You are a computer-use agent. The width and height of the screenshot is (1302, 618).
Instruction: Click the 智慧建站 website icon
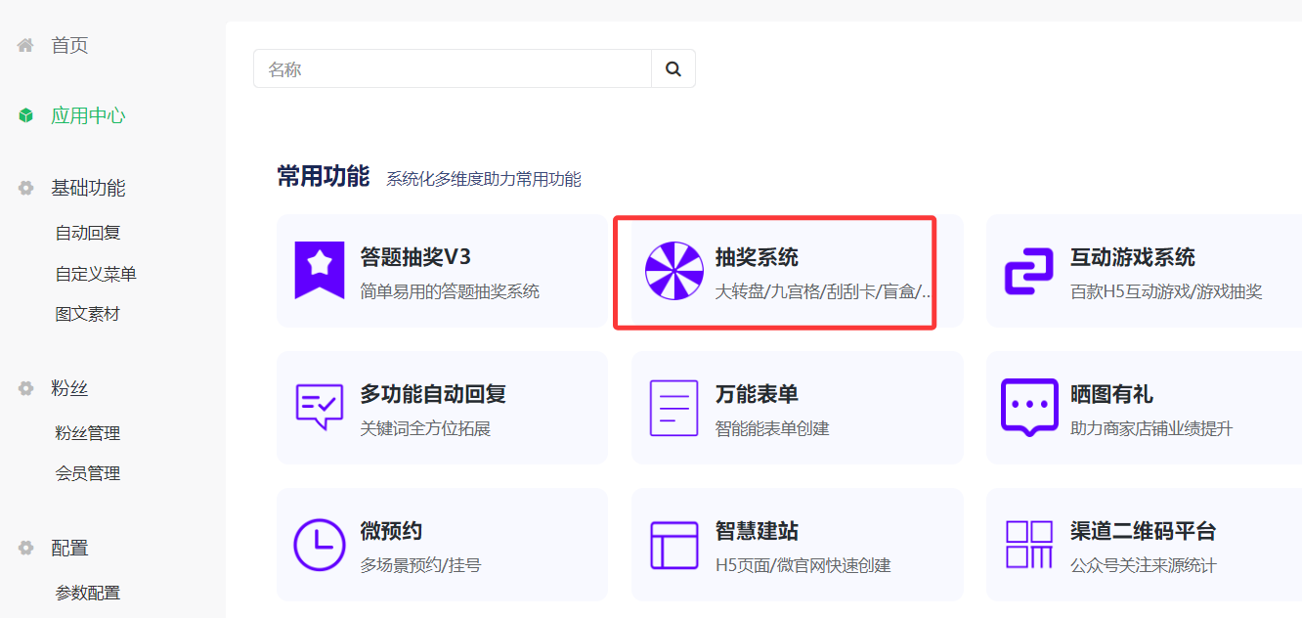(673, 544)
